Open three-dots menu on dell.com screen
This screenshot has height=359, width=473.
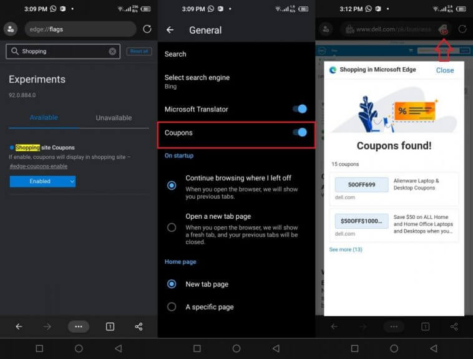[394, 327]
